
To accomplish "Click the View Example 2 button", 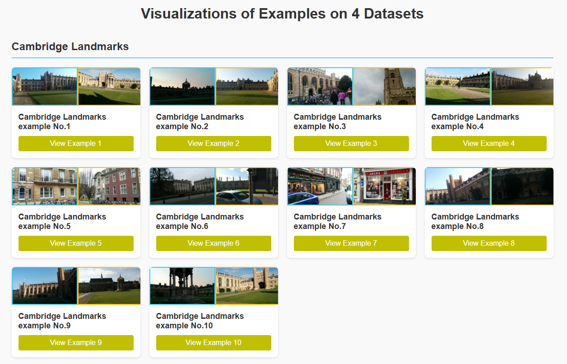I will (214, 144).
